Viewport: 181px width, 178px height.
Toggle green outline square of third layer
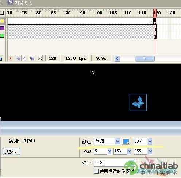[x=2, y=36]
